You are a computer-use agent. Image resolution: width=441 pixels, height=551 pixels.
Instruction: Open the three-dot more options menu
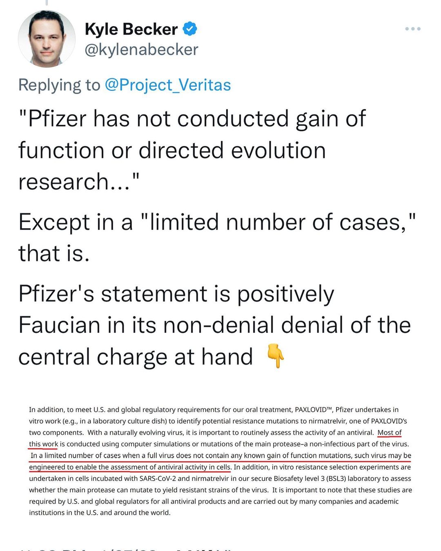412,29
